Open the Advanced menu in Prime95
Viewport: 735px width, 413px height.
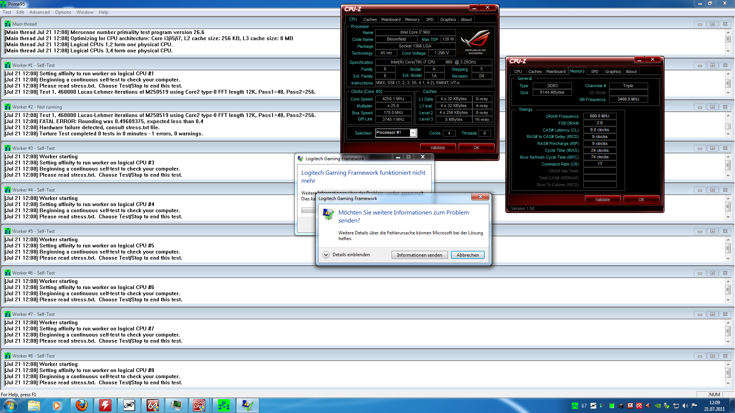click(x=39, y=12)
